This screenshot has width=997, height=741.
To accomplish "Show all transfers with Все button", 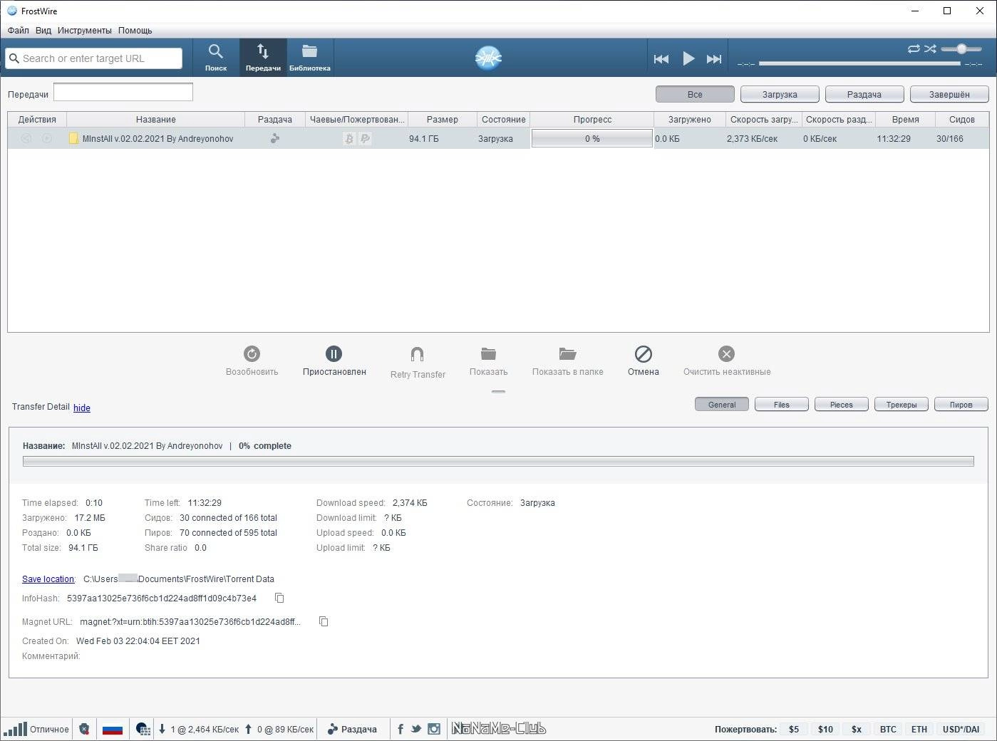I will pos(695,94).
